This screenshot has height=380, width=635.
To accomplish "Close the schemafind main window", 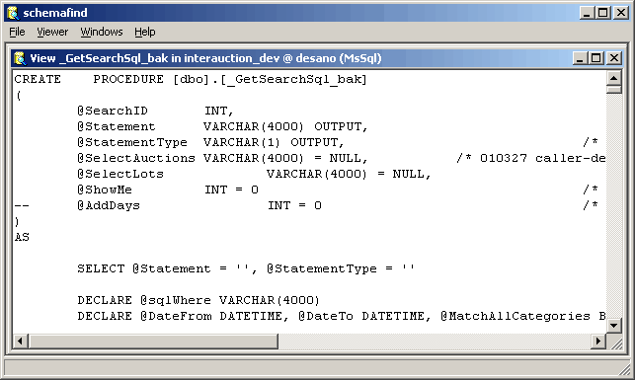I will [x=621, y=13].
